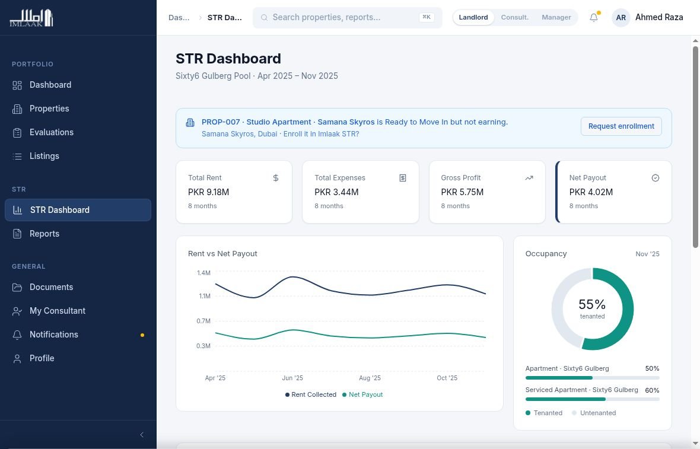Image resolution: width=700 pixels, height=449 pixels.
Task: Click the breadcrumb separator chevron
Action: pyautogui.click(x=200, y=18)
